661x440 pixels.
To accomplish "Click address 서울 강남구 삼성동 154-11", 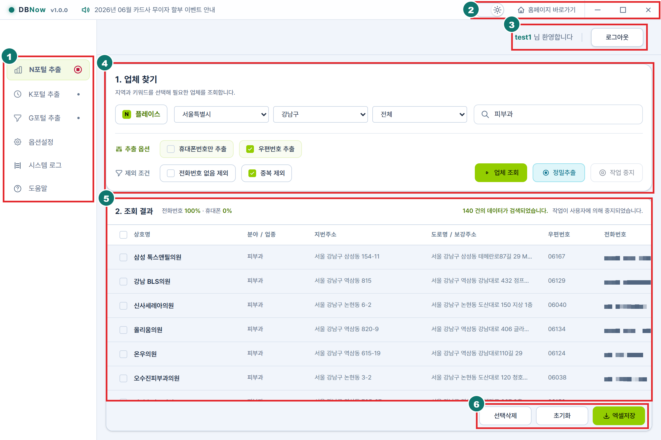I will point(347,257).
